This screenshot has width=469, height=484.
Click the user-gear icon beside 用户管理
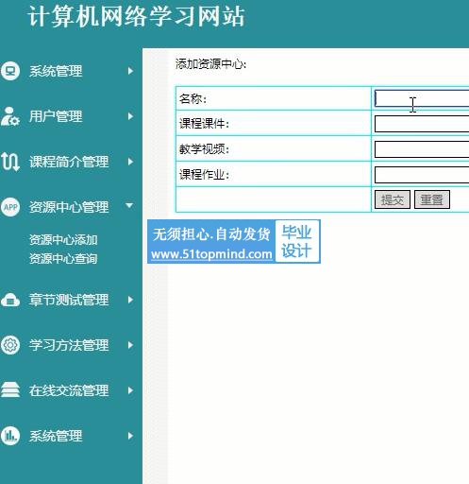(10, 116)
